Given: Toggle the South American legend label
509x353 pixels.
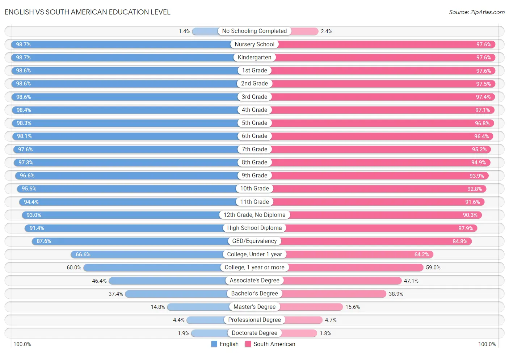Looking at the screenshot, I should (x=274, y=344).
